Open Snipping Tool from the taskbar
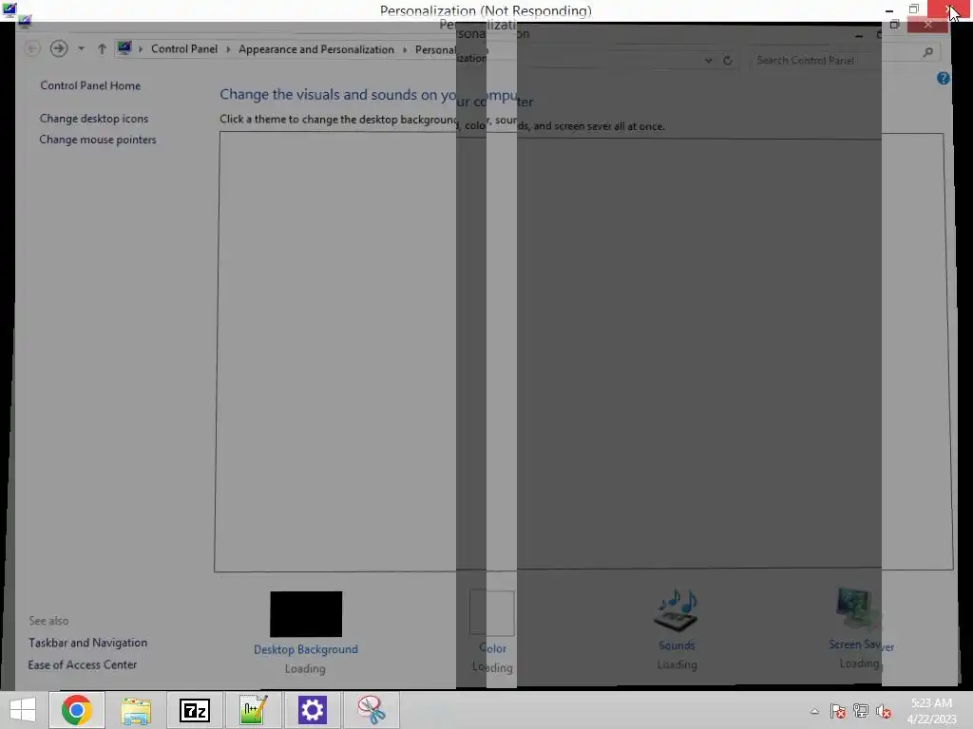The width and height of the screenshot is (973, 729). tap(372, 710)
